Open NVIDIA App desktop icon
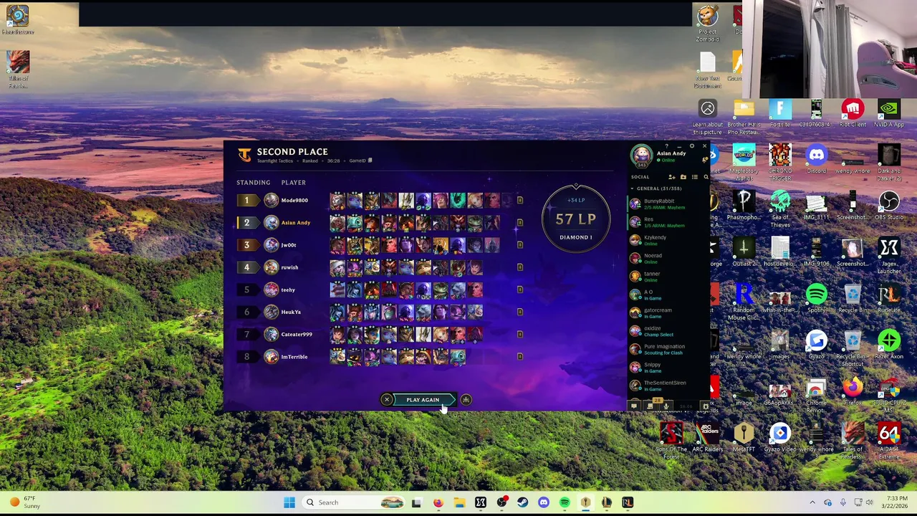The height and width of the screenshot is (516, 917). [x=888, y=113]
